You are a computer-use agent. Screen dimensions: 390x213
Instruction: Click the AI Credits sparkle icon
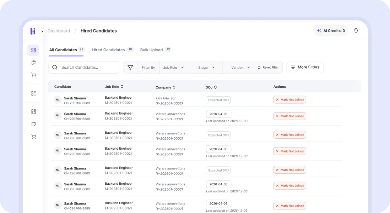pos(319,30)
